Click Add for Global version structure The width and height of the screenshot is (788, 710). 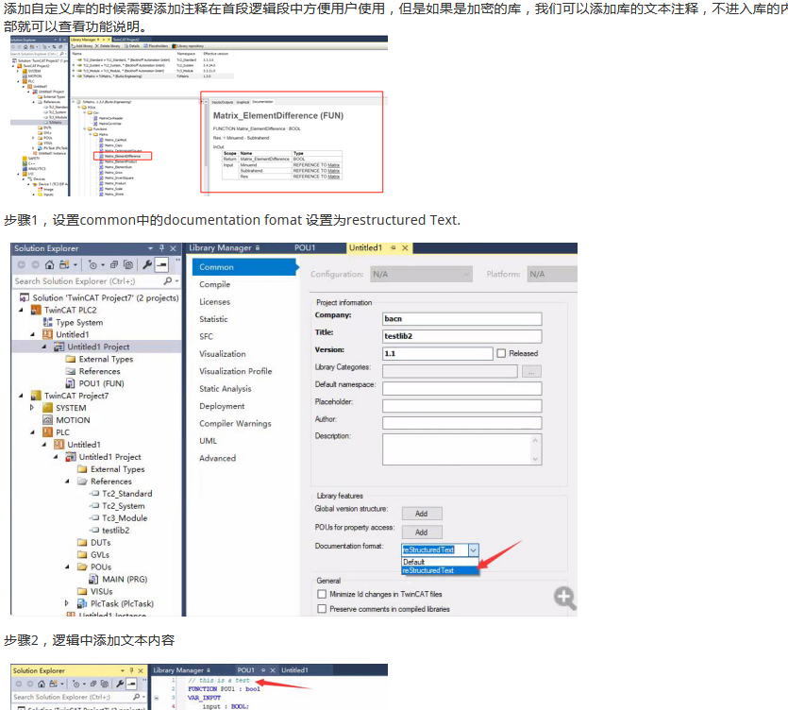422,514
